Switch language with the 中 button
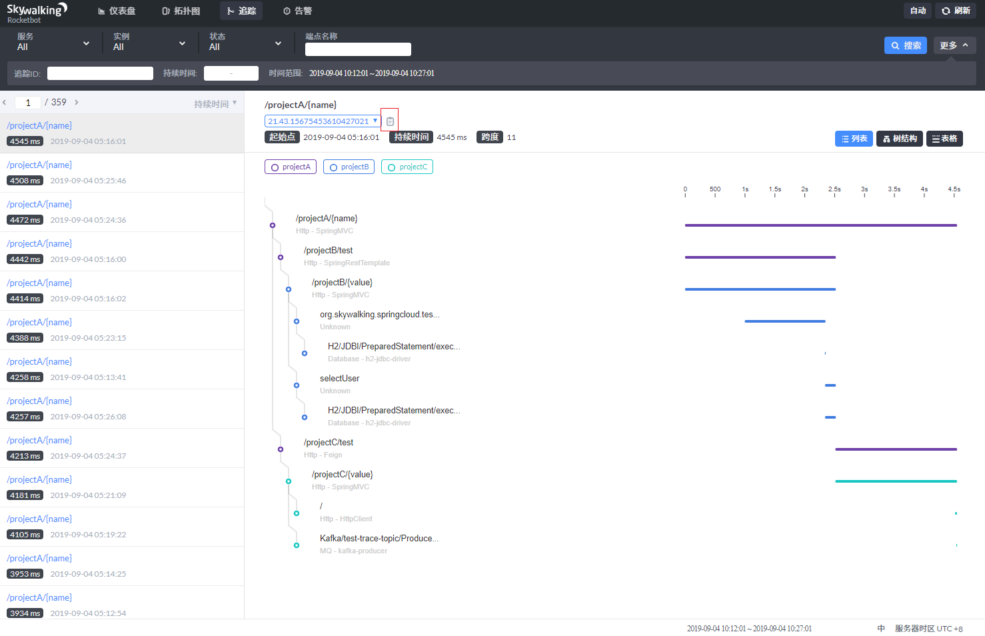 tap(881, 629)
